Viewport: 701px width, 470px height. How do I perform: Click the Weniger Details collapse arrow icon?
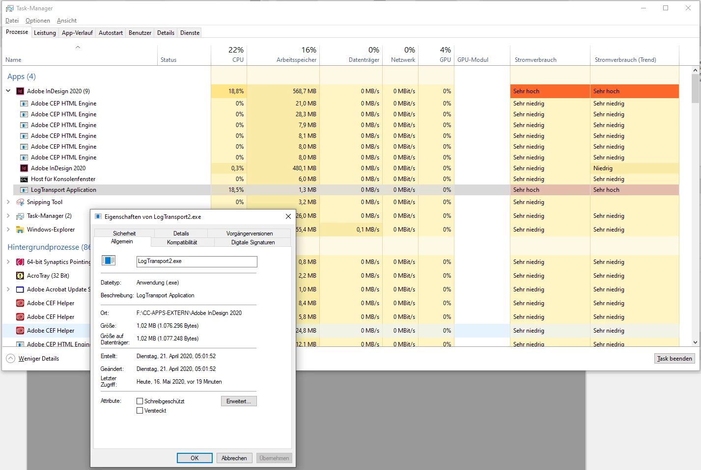pyautogui.click(x=11, y=359)
